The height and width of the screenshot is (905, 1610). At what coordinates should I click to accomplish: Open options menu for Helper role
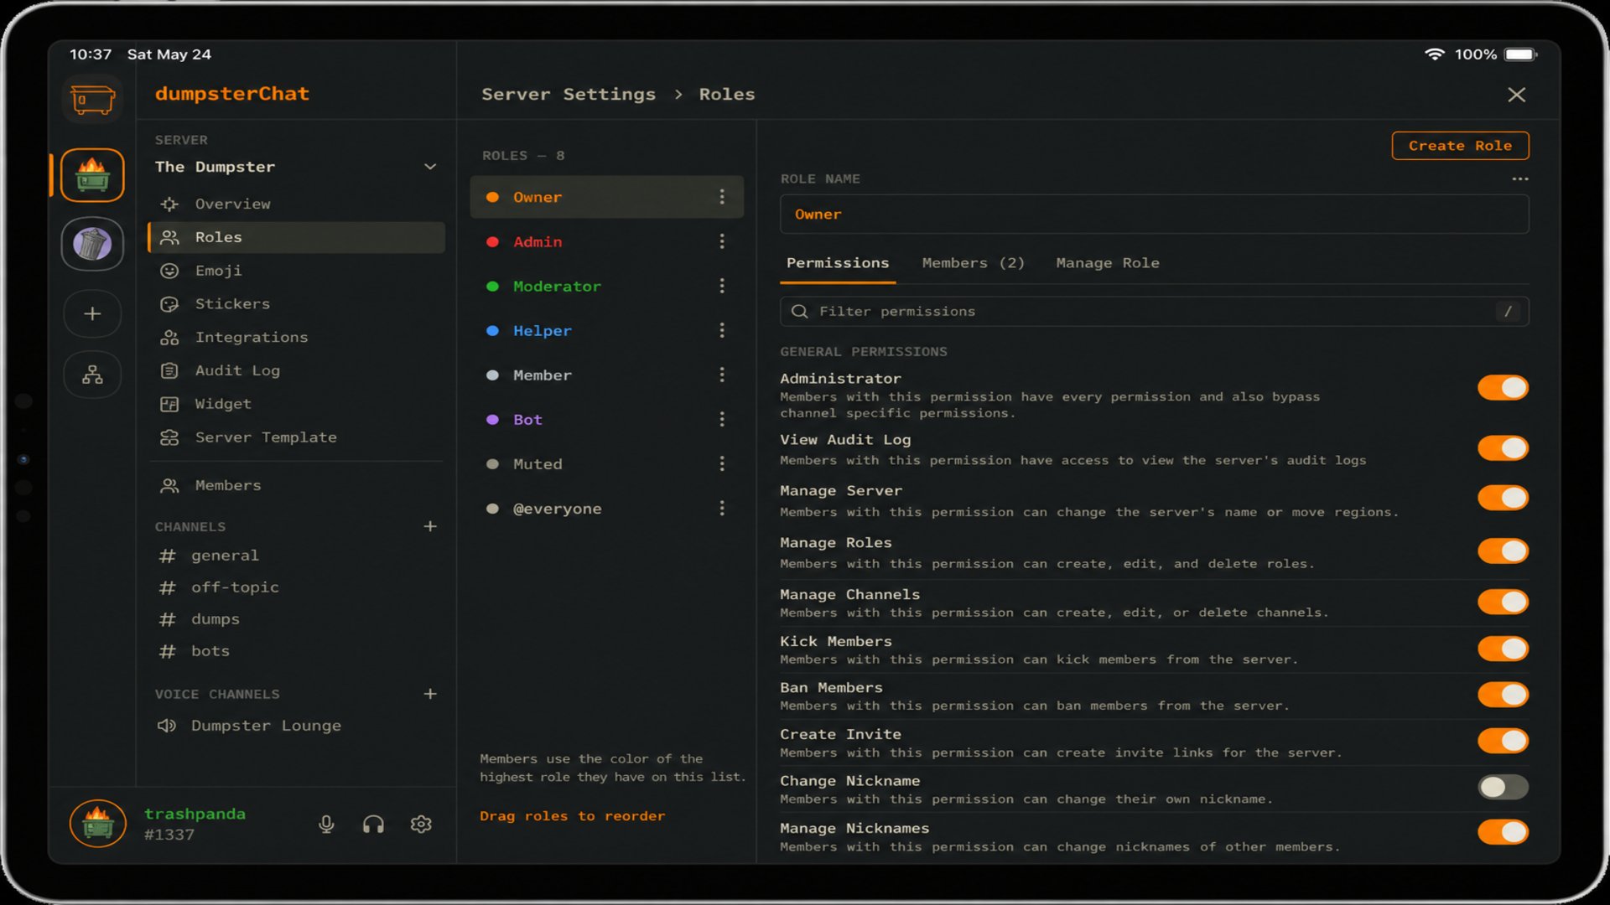point(721,330)
